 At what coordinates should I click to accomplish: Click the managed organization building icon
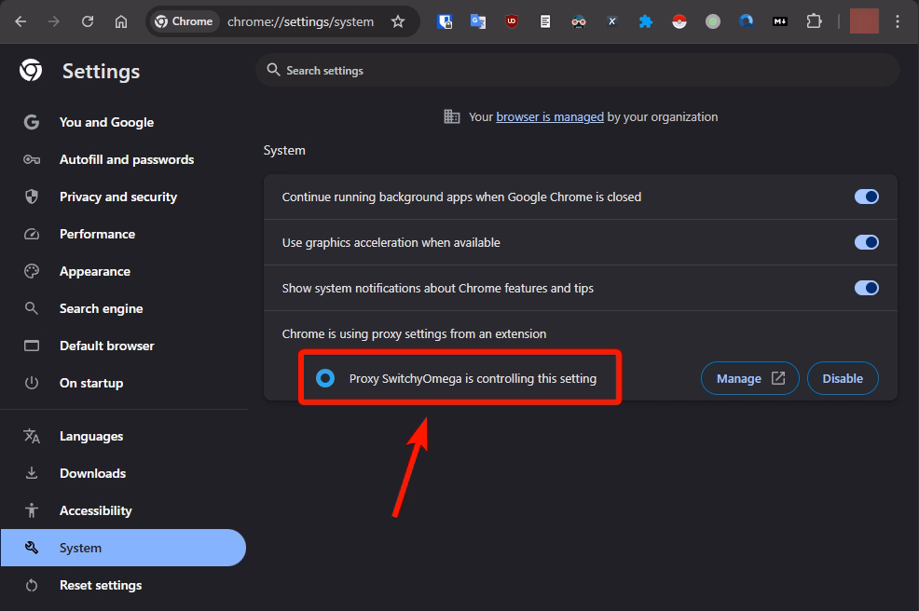tap(451, 116)
